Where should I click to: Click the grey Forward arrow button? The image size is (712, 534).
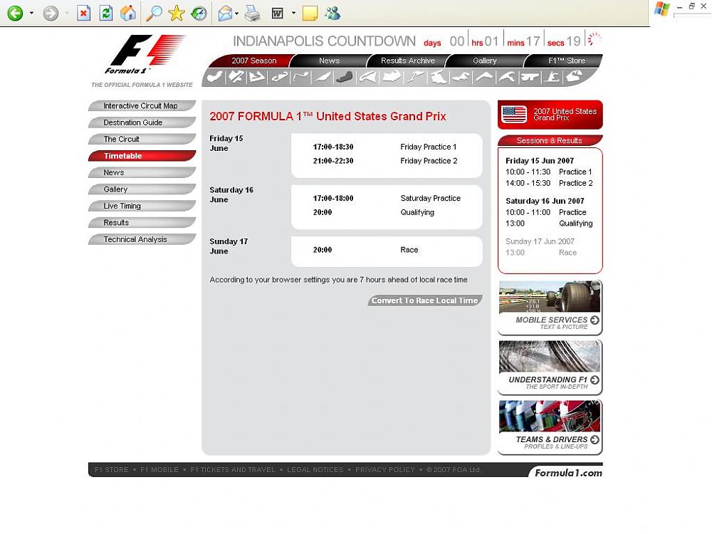[x=51, y=13]
